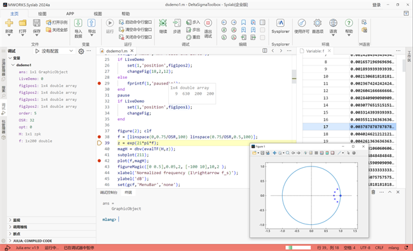Click the 导入数据 import data icon
This screenshot has height=251, width=413.
(78, 23)
